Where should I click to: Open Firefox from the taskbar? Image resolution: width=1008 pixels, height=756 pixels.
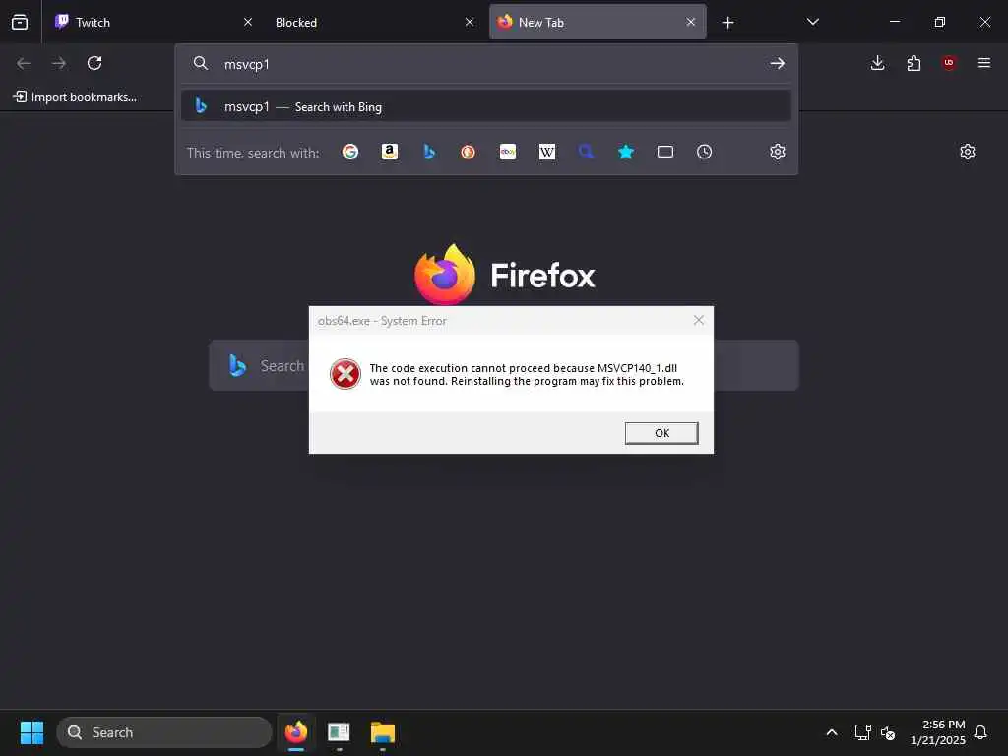point(296,732)
